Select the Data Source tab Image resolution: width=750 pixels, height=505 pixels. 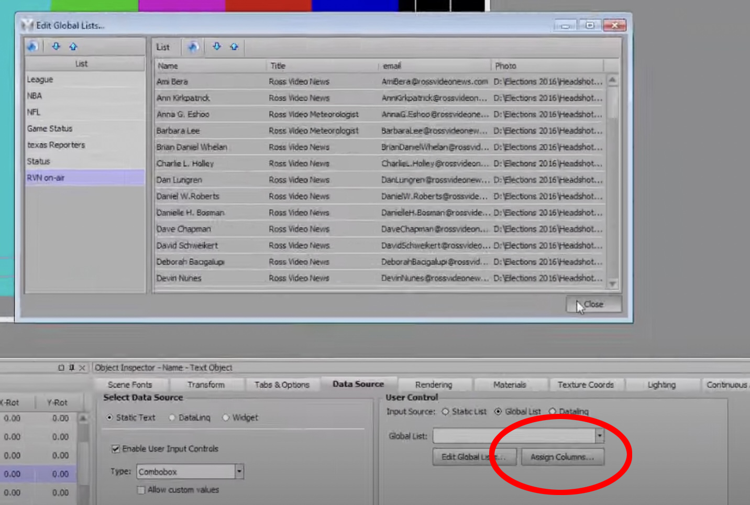[358, 384]
